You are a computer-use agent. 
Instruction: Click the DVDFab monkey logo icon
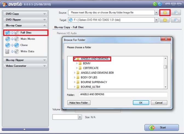(x=4, y=4)
